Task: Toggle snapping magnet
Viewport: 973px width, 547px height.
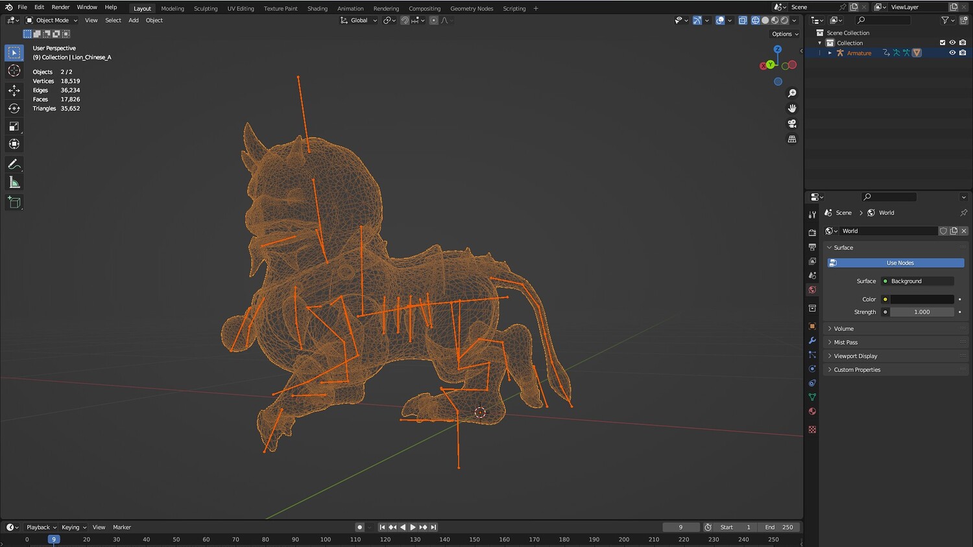Action: (405, 20)
